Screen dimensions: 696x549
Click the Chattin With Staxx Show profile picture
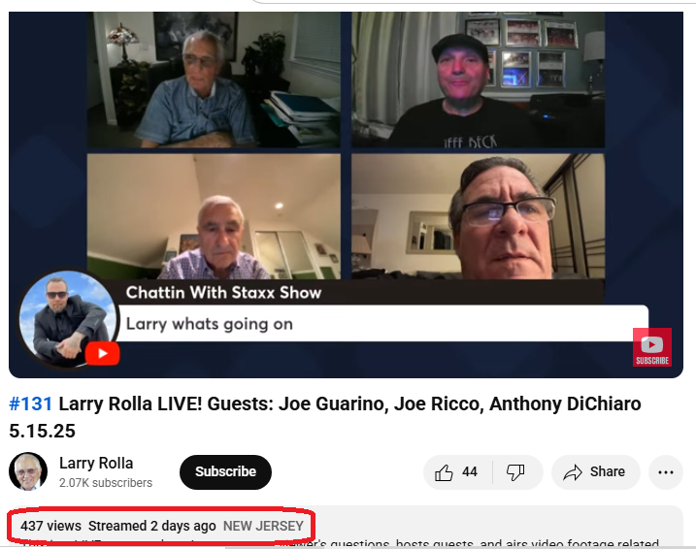point(67,319)
